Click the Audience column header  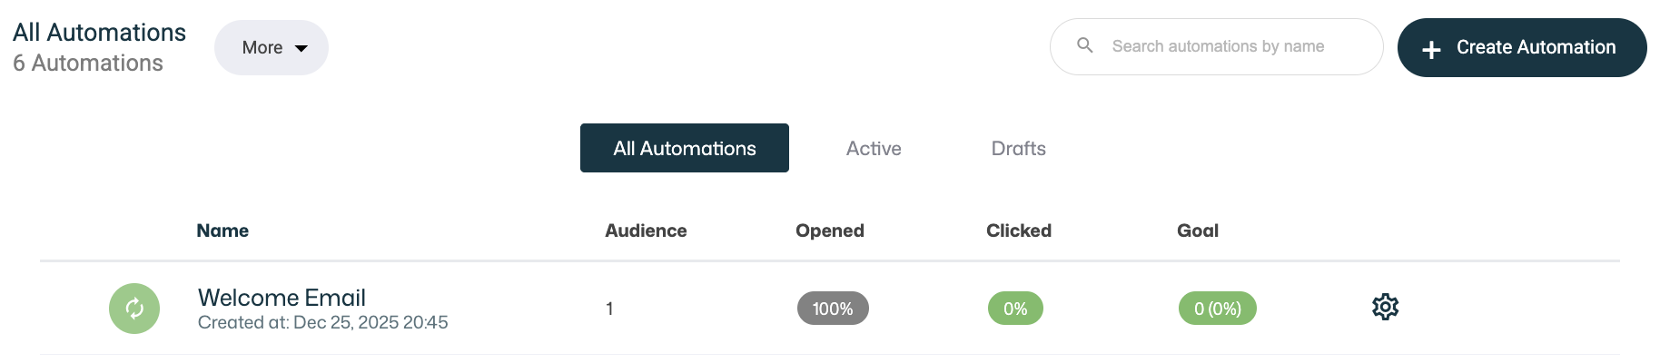[646, 231]
